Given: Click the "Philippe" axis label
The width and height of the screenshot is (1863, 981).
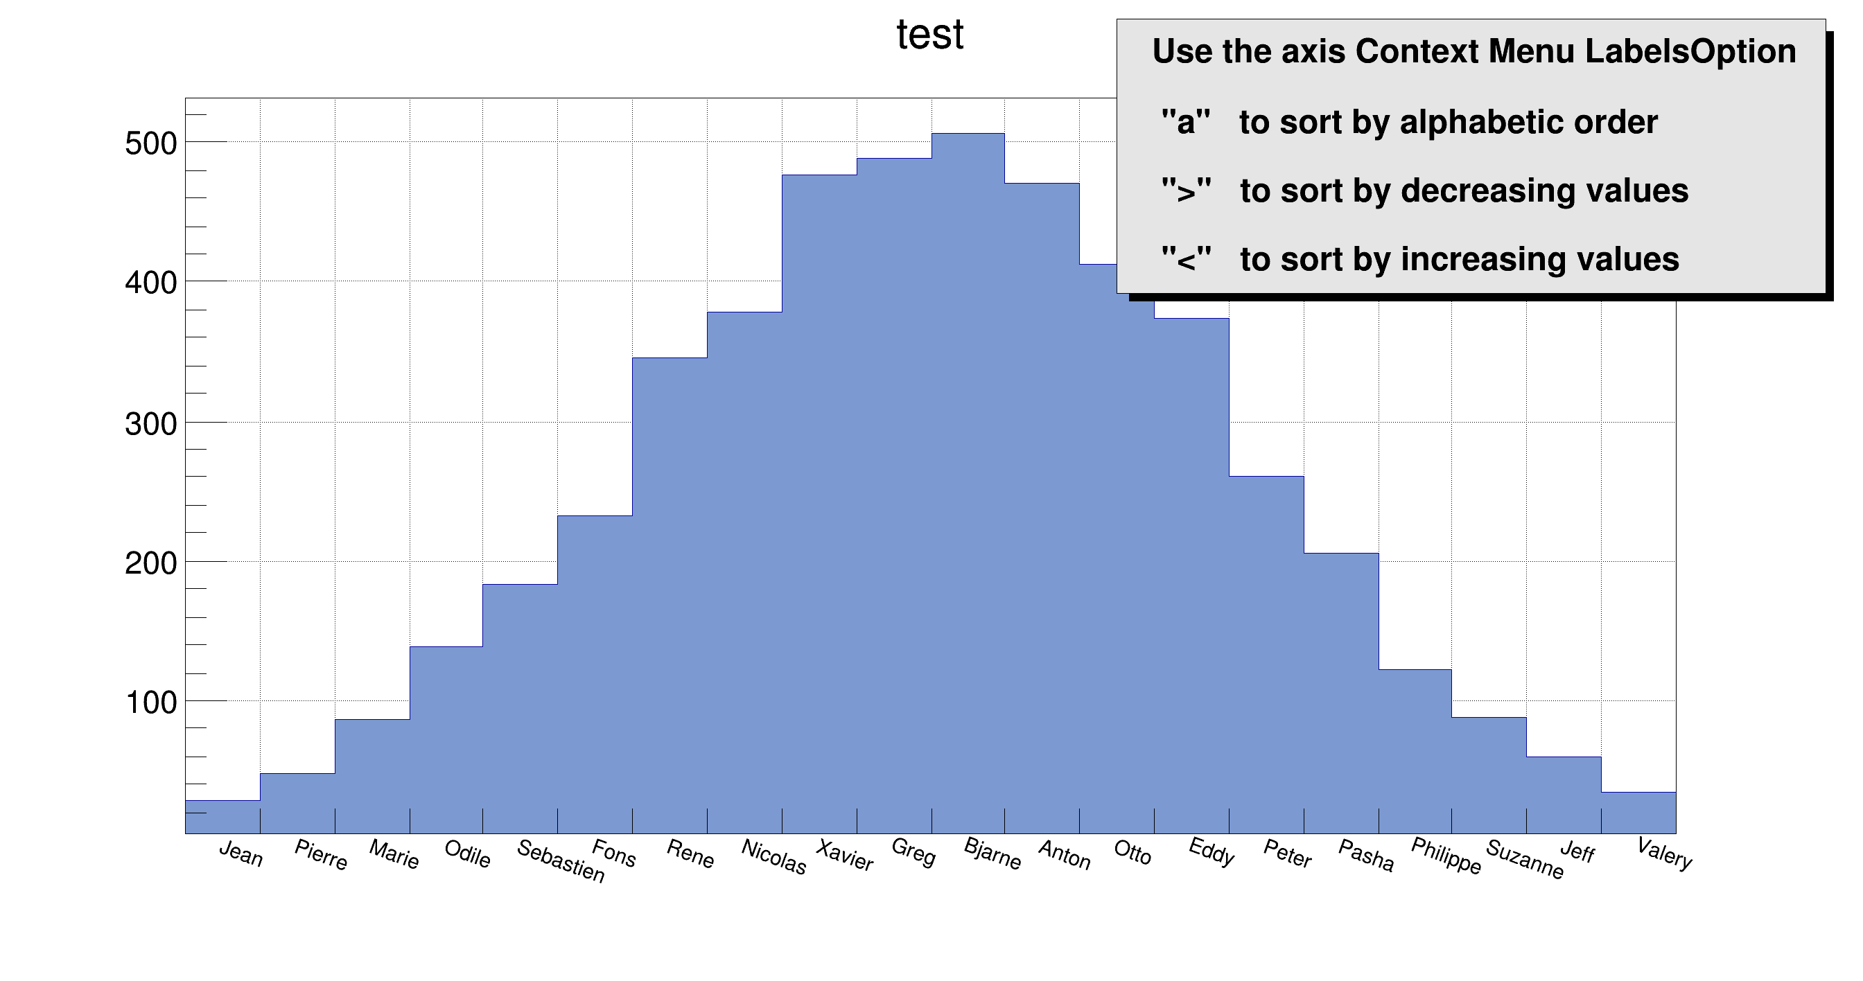Looking at the screenshot, I should [x=1446, y=856].
